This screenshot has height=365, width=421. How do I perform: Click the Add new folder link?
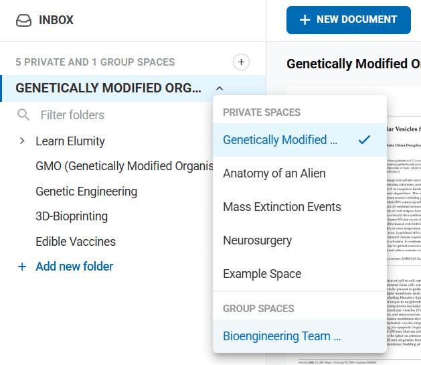pyautogui.click(x=74, y=267)
